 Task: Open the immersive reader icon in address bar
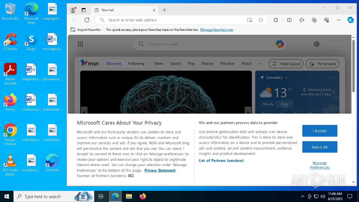pyautogui.click(x=250, y=20)
